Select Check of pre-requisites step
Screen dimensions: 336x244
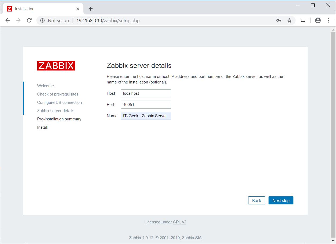58,94
